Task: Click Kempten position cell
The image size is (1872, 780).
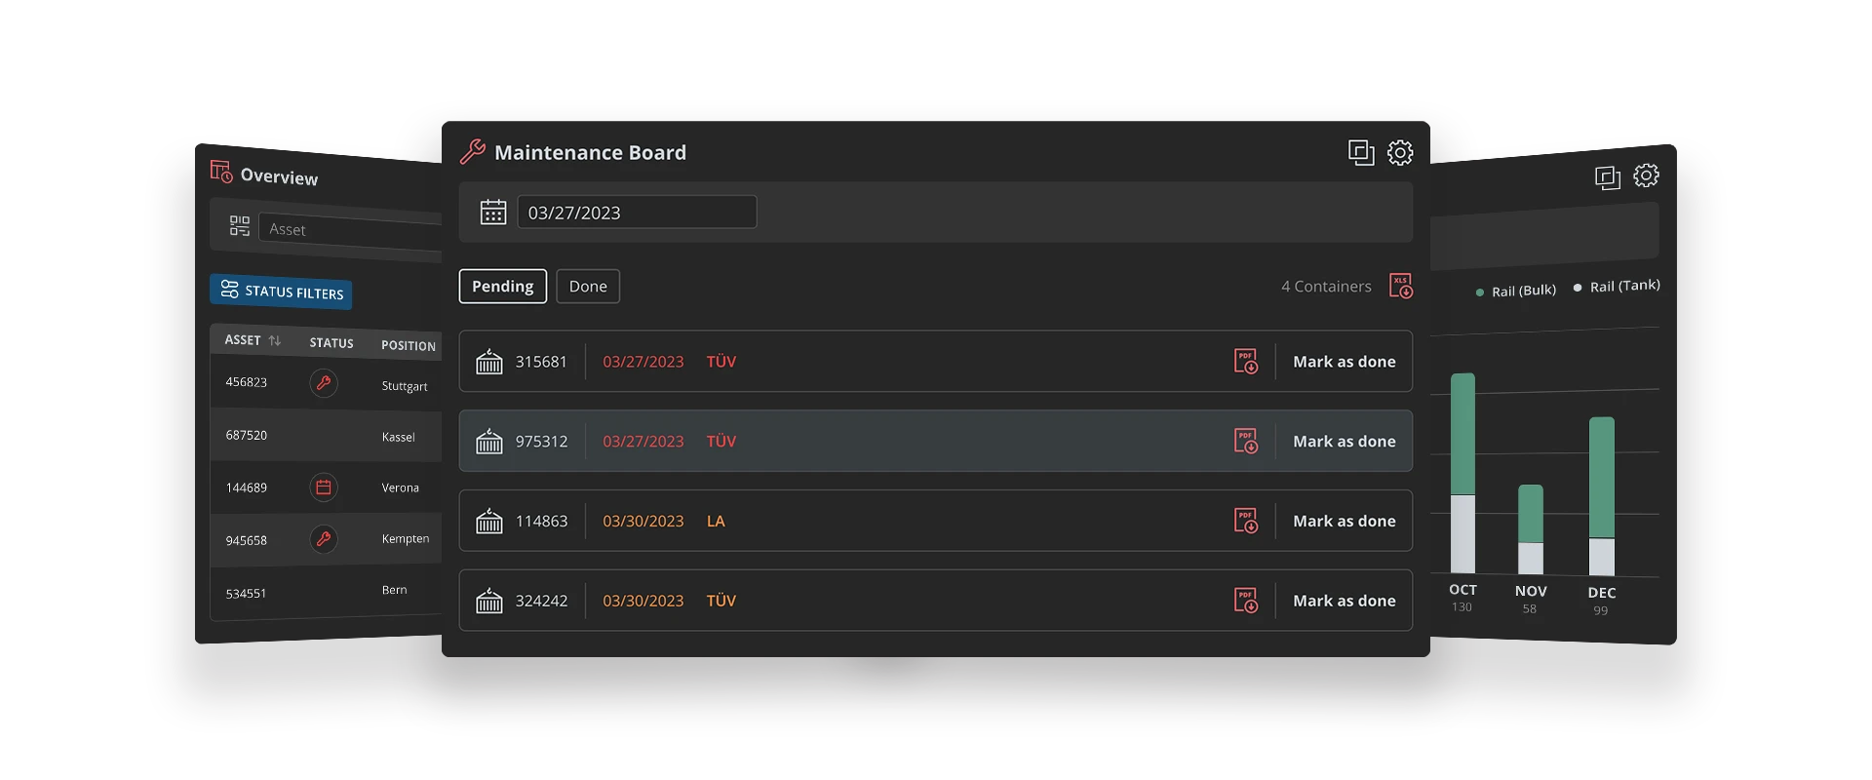Action: pyautogui.click(x=406, y=538)
